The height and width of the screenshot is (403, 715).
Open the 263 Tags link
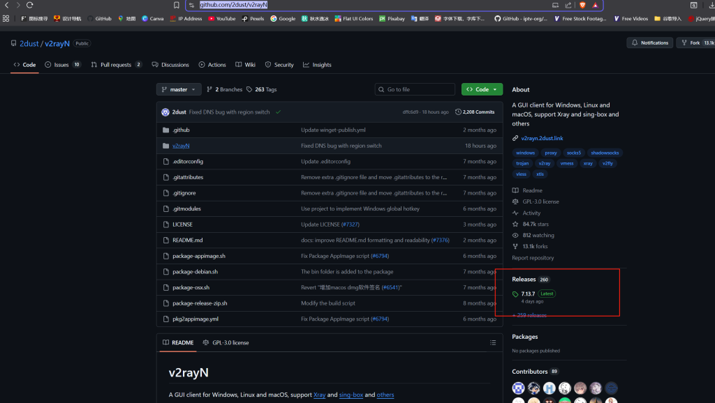pos(262,89)
